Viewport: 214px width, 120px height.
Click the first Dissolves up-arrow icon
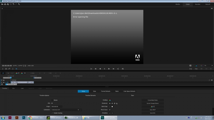[110, 103]
